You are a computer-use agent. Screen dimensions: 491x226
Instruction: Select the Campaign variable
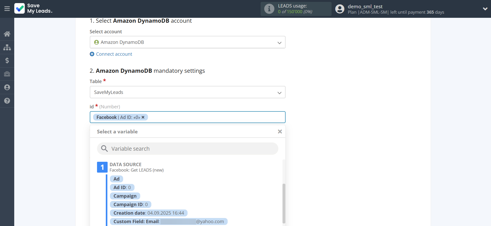(x=125, y=196)
